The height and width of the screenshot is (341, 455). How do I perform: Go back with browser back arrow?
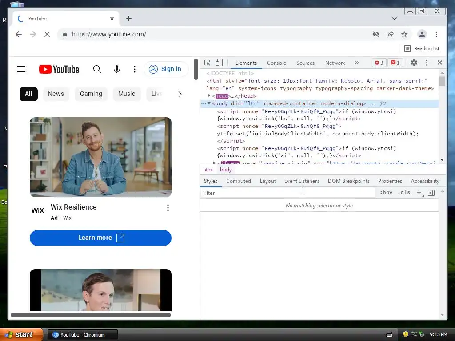coord(19,34)
